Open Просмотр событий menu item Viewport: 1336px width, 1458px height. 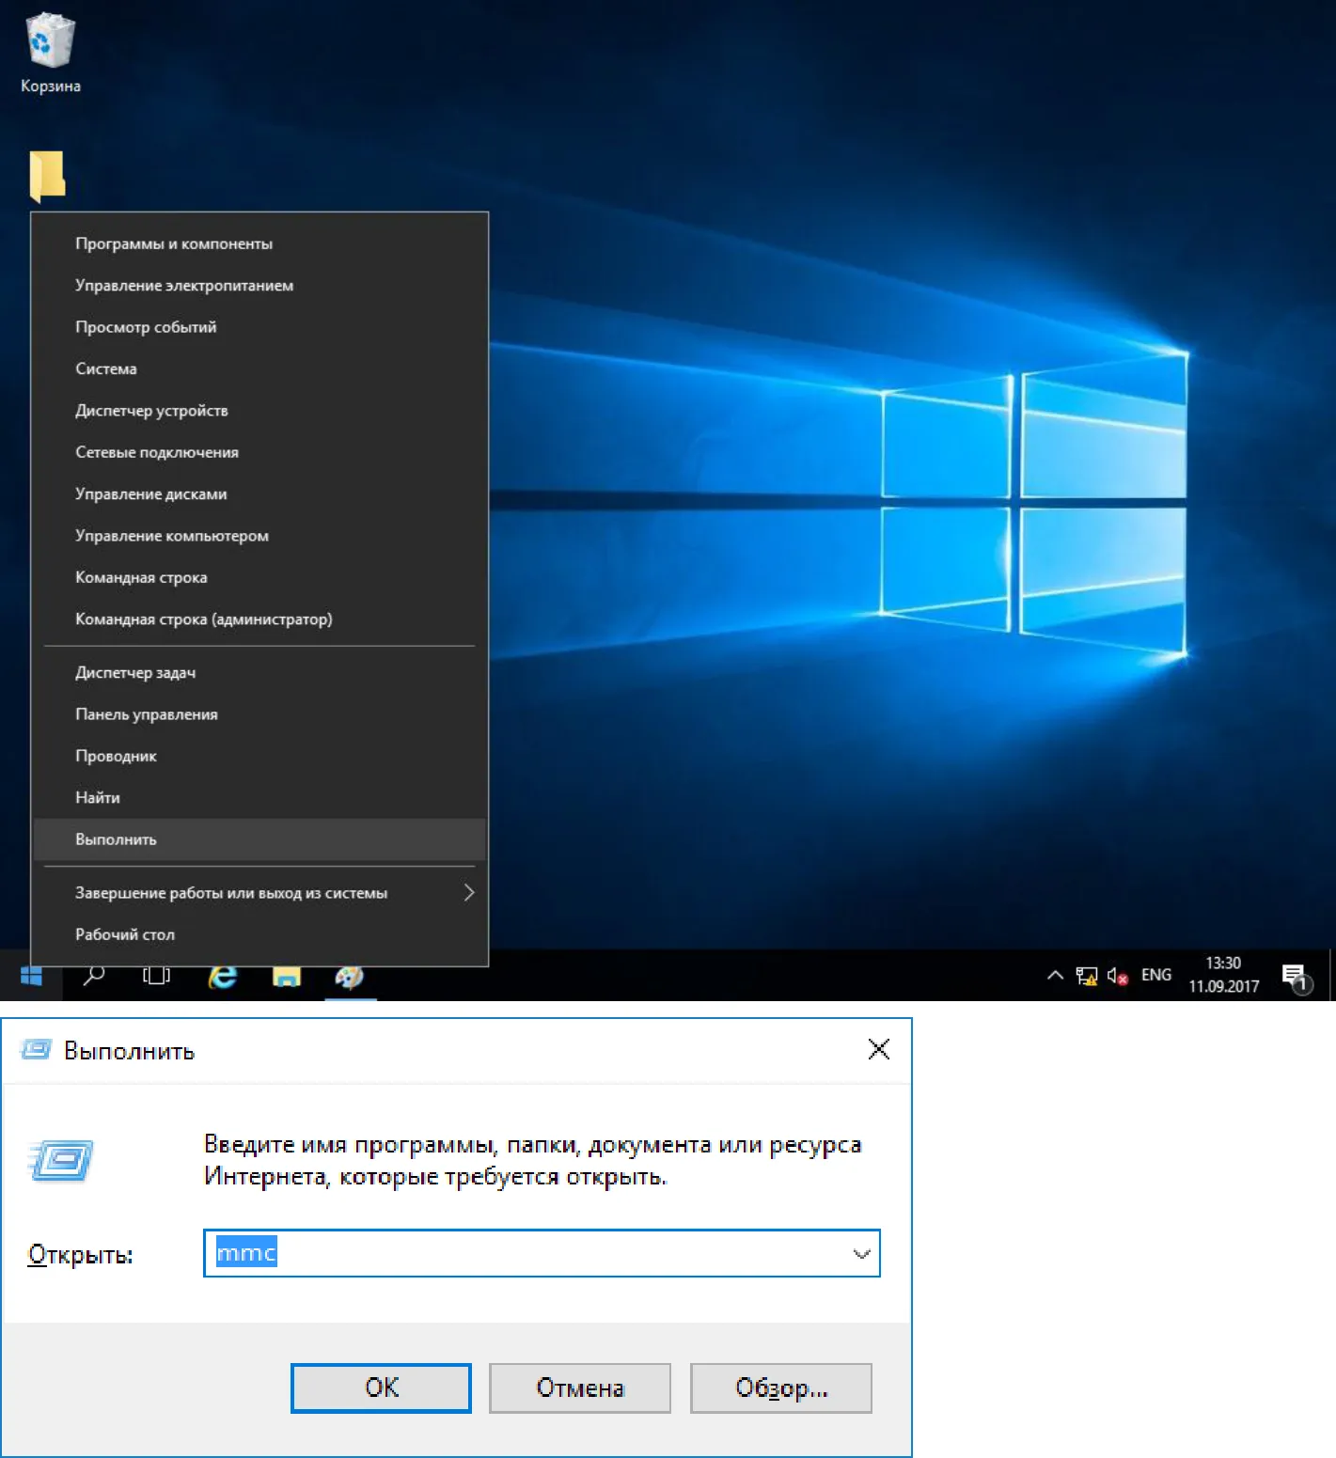pos(259,327)
